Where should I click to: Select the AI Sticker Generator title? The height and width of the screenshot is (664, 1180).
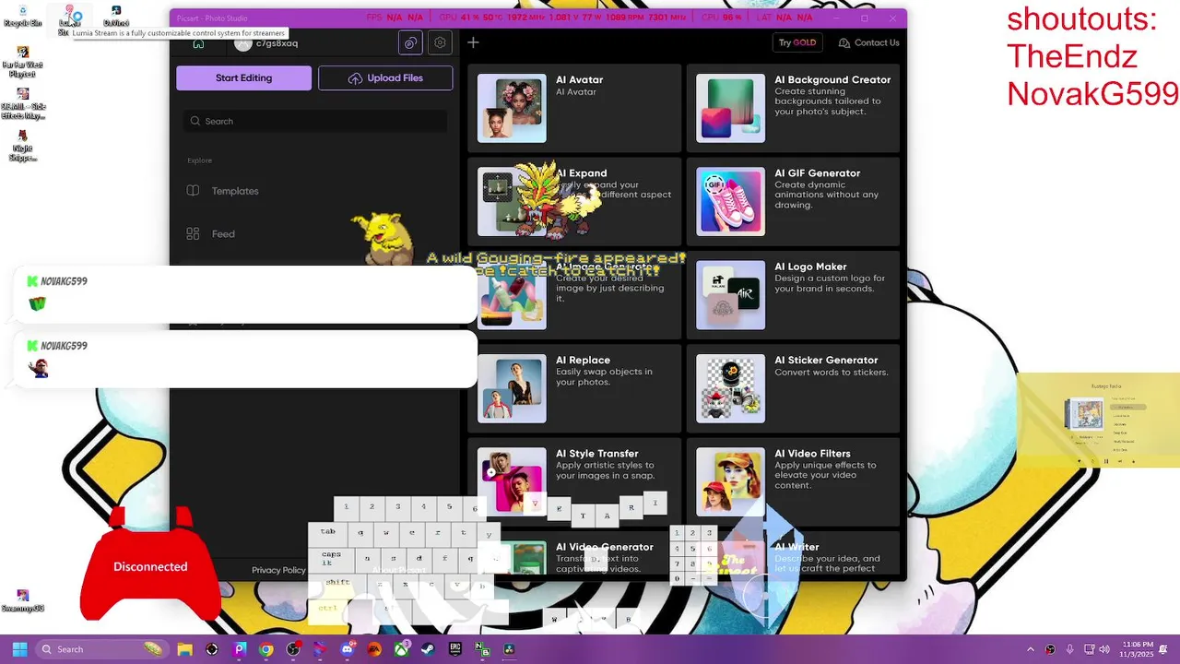pyautogui.click(x=826, y=361)
